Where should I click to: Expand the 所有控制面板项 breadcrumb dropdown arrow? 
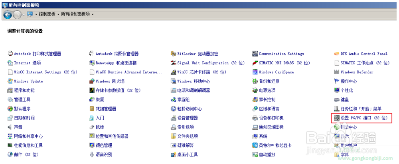click(93, 14)
